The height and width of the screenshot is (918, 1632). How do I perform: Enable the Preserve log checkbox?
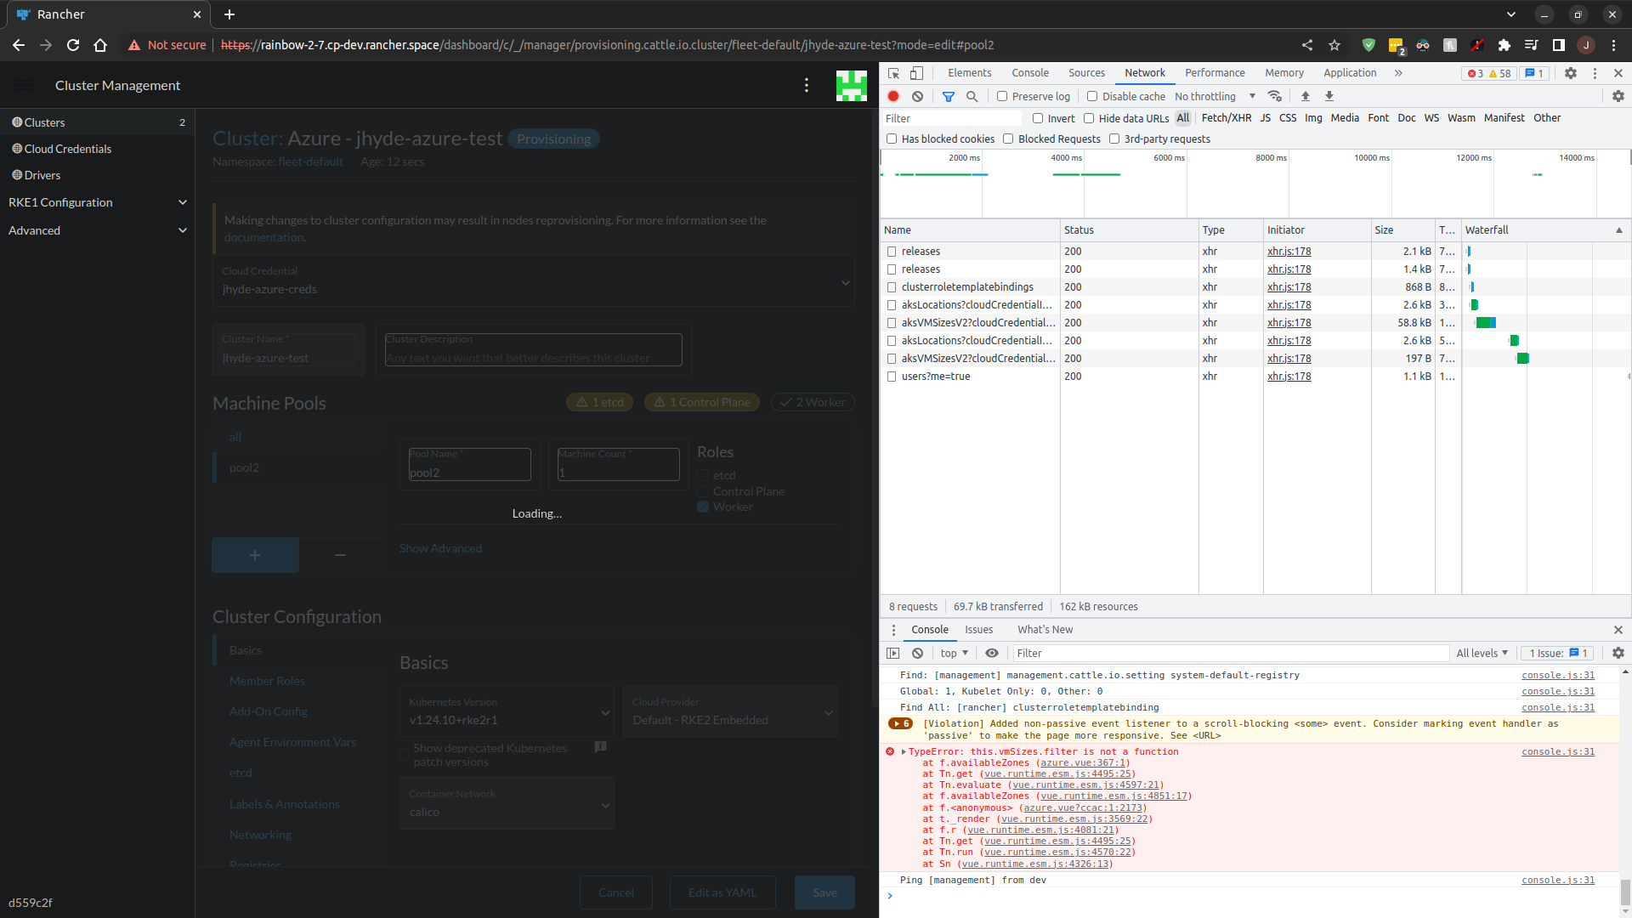(1002, 96)
